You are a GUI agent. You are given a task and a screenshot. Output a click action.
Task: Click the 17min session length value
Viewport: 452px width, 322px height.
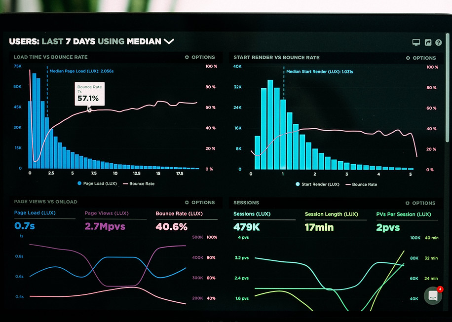coord(319,227)
